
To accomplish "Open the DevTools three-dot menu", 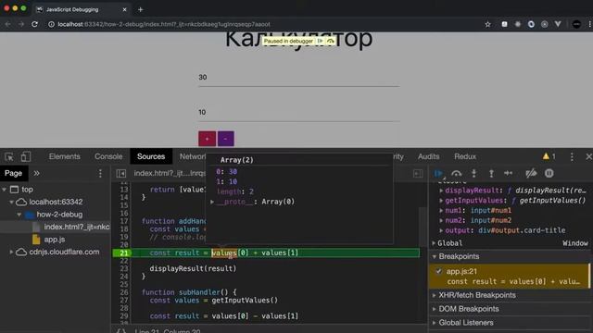I will pyautogui.click(x=572, y=156).
